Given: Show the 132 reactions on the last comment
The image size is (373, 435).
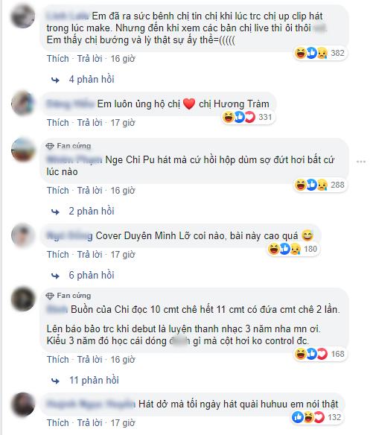Looking at the screenshot, I should [x=316, y=417].
